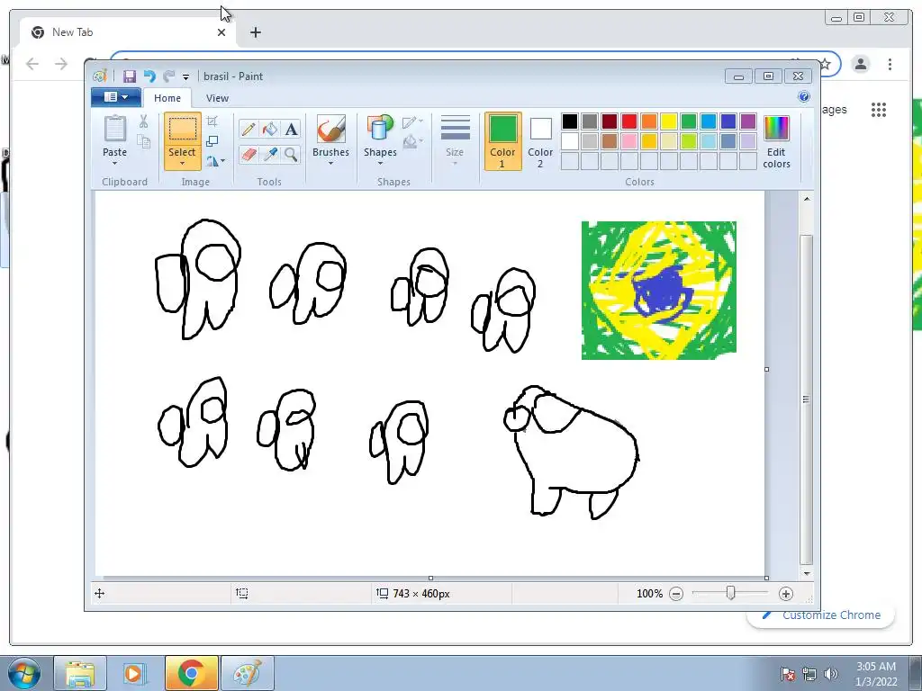The image size is (922, 691).
Task: Click the Brushes tool icon
Action: click(x=331, y=129)
